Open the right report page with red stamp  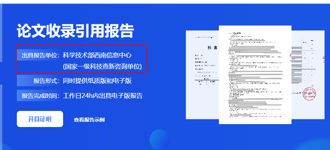coord(308,75)
